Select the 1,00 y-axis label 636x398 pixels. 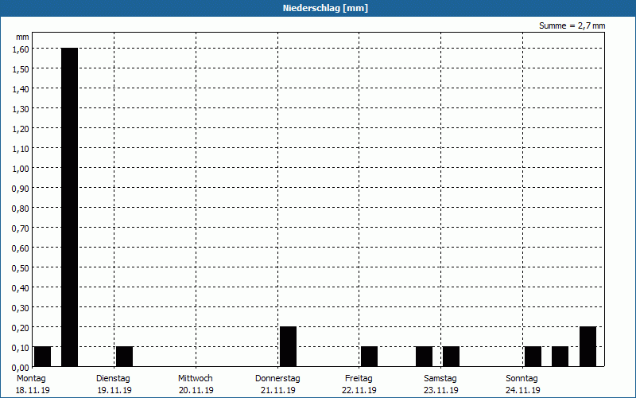click(x=21, y=169)
